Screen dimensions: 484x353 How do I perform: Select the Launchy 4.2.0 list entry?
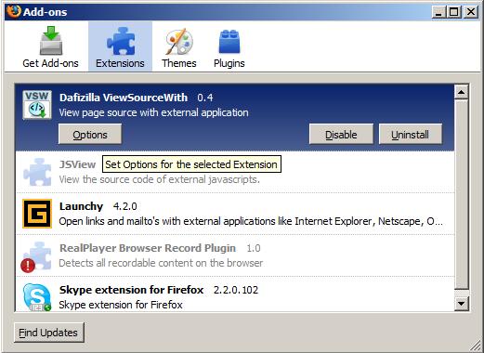235,214
